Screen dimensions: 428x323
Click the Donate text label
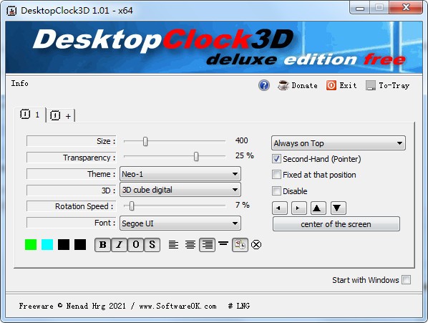coord(304,85)
